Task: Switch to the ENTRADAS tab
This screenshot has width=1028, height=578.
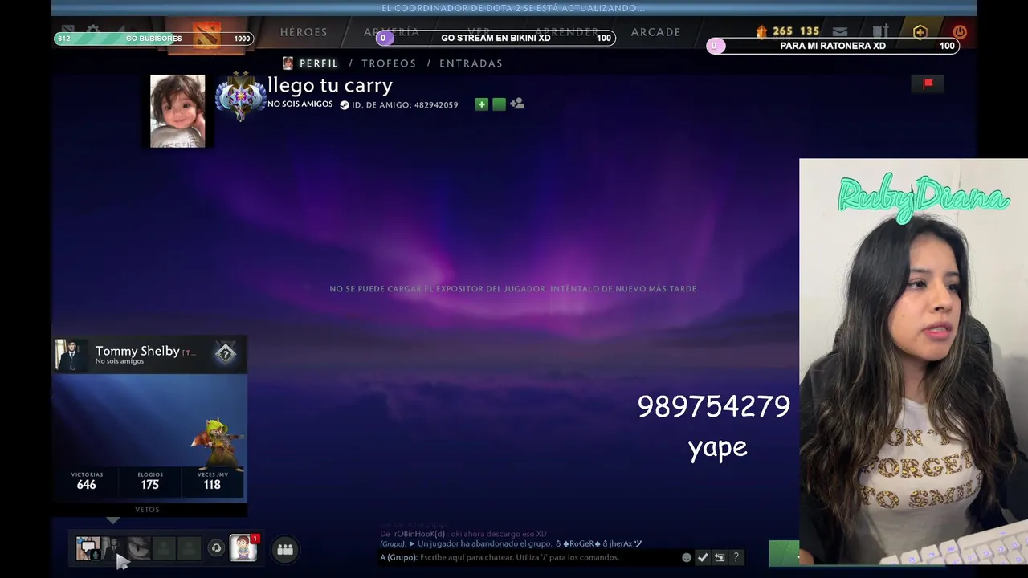Action: [x=471, y=63]
